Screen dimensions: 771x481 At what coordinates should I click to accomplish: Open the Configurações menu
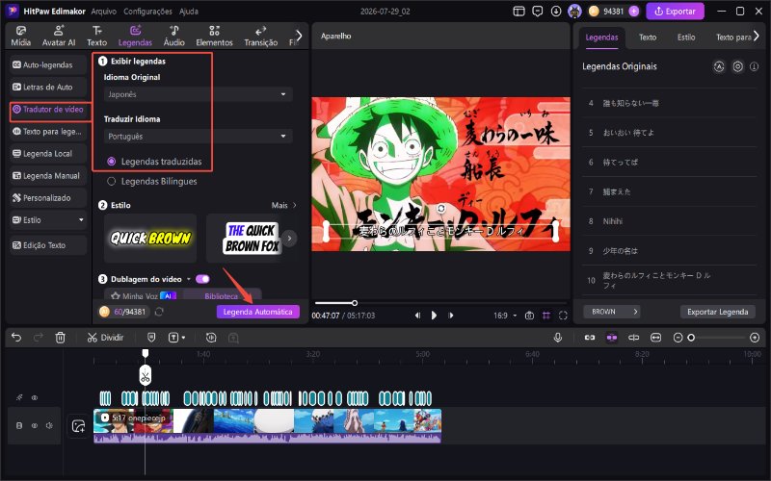point(147,12)
